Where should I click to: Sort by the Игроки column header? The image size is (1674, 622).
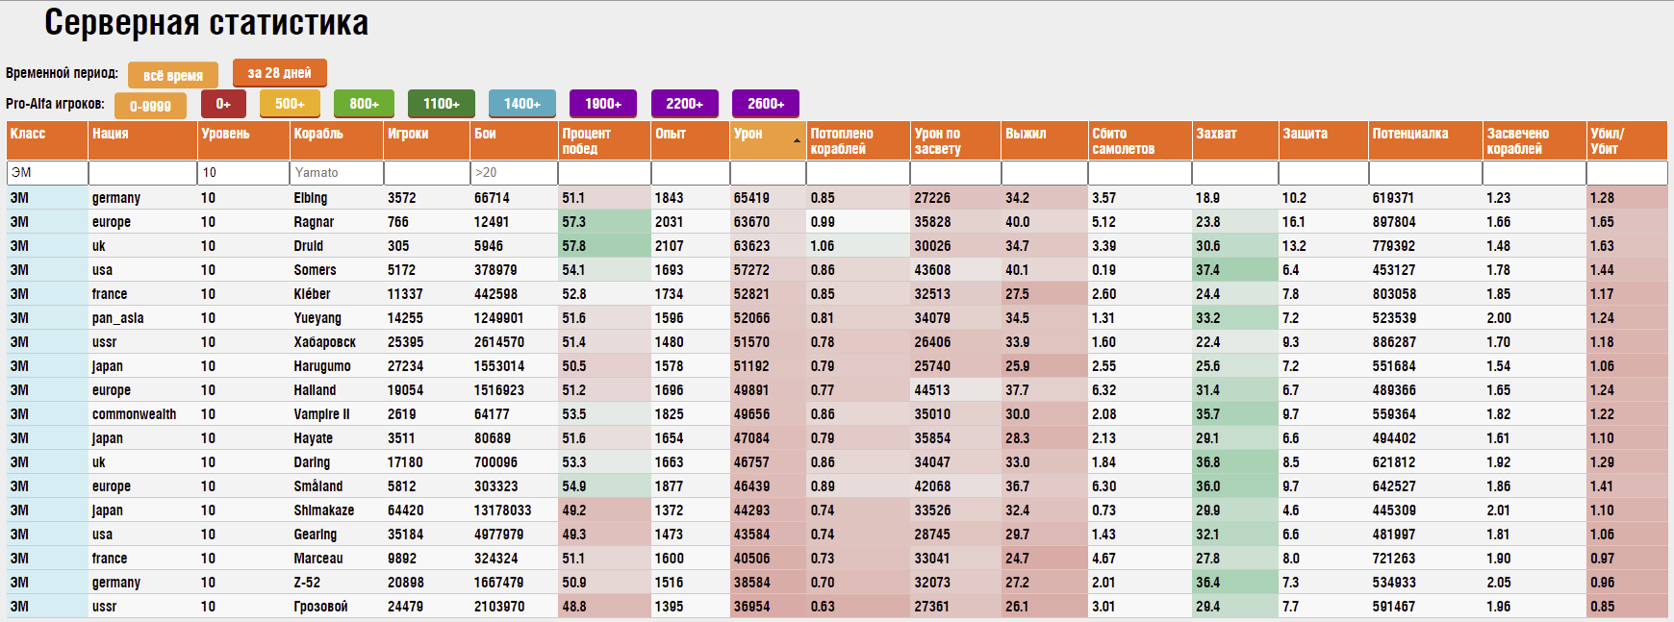pos(427,140)
